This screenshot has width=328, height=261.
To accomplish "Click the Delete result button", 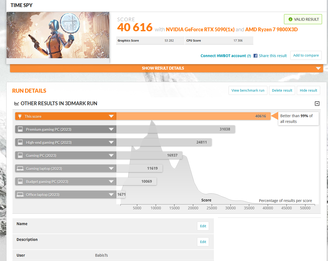I will pos(282,91).
